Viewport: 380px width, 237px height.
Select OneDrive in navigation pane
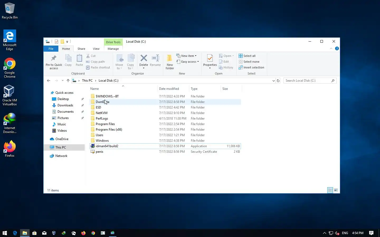click(x=62, y=139)
